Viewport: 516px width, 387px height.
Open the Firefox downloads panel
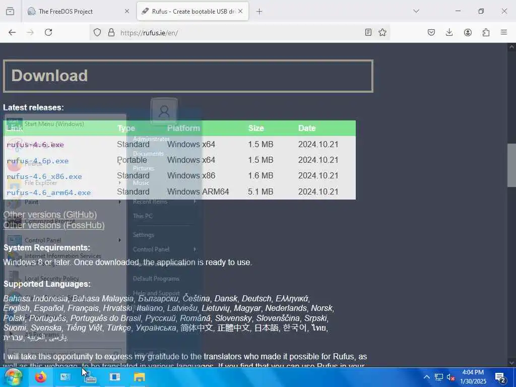(449, 32)
